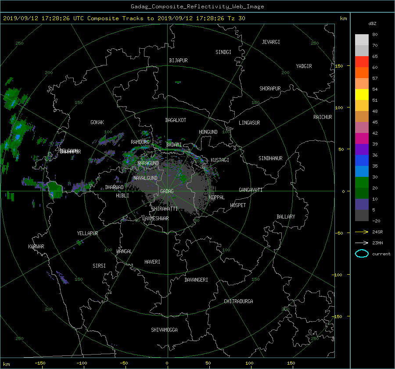The height and width of the screenshot is (369, 395).
Task: Click the SHORAPUR city label
Action: click(x=270, y=88)
